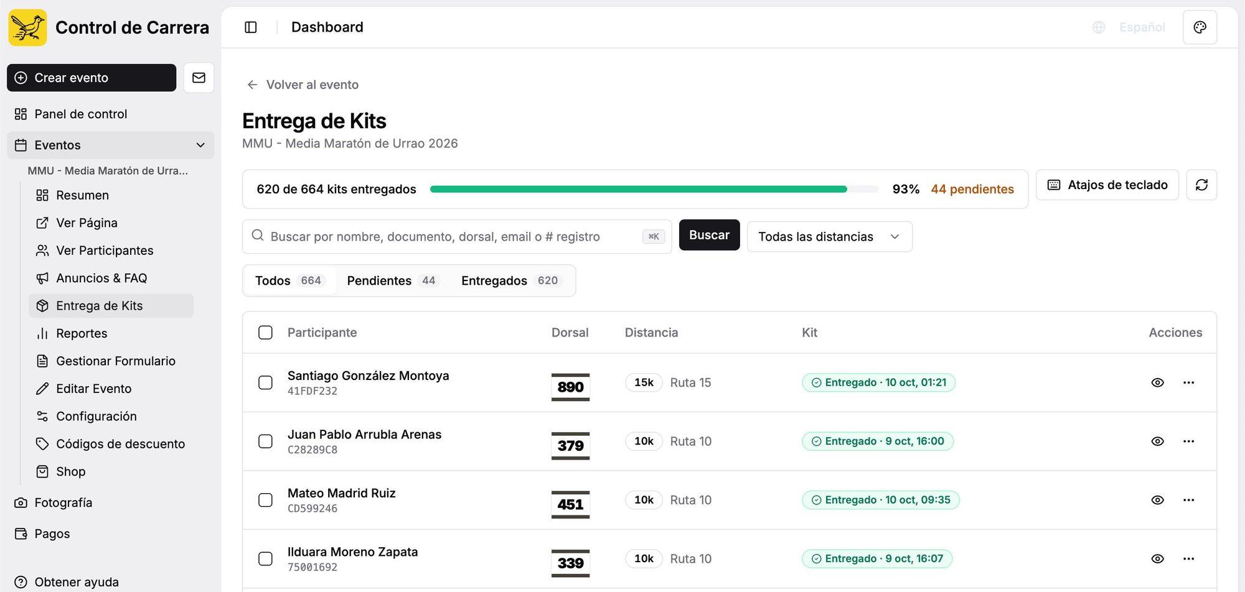Image resolution: width=1245 pixels, height=592 pixels.
Task: Check the box for Juan Pablo Arrubla Arenas
Action: click(x=265, y=442)
